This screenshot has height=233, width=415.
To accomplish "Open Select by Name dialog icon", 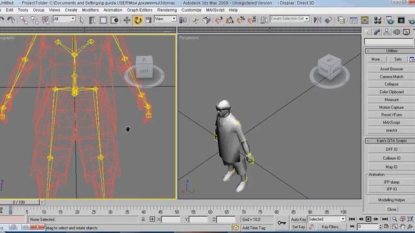I will coord(92,20).
